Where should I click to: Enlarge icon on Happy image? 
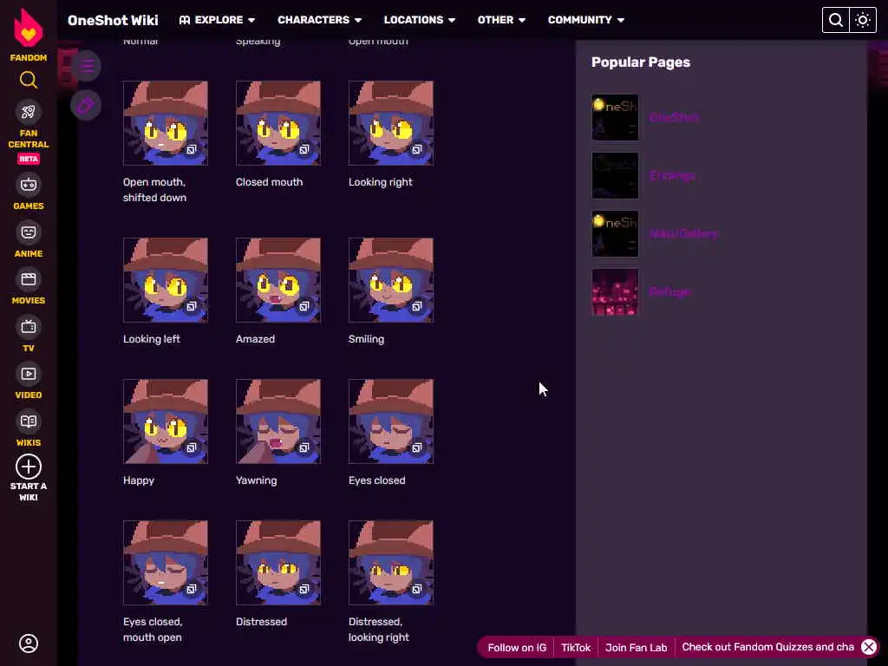coord(192,447)
